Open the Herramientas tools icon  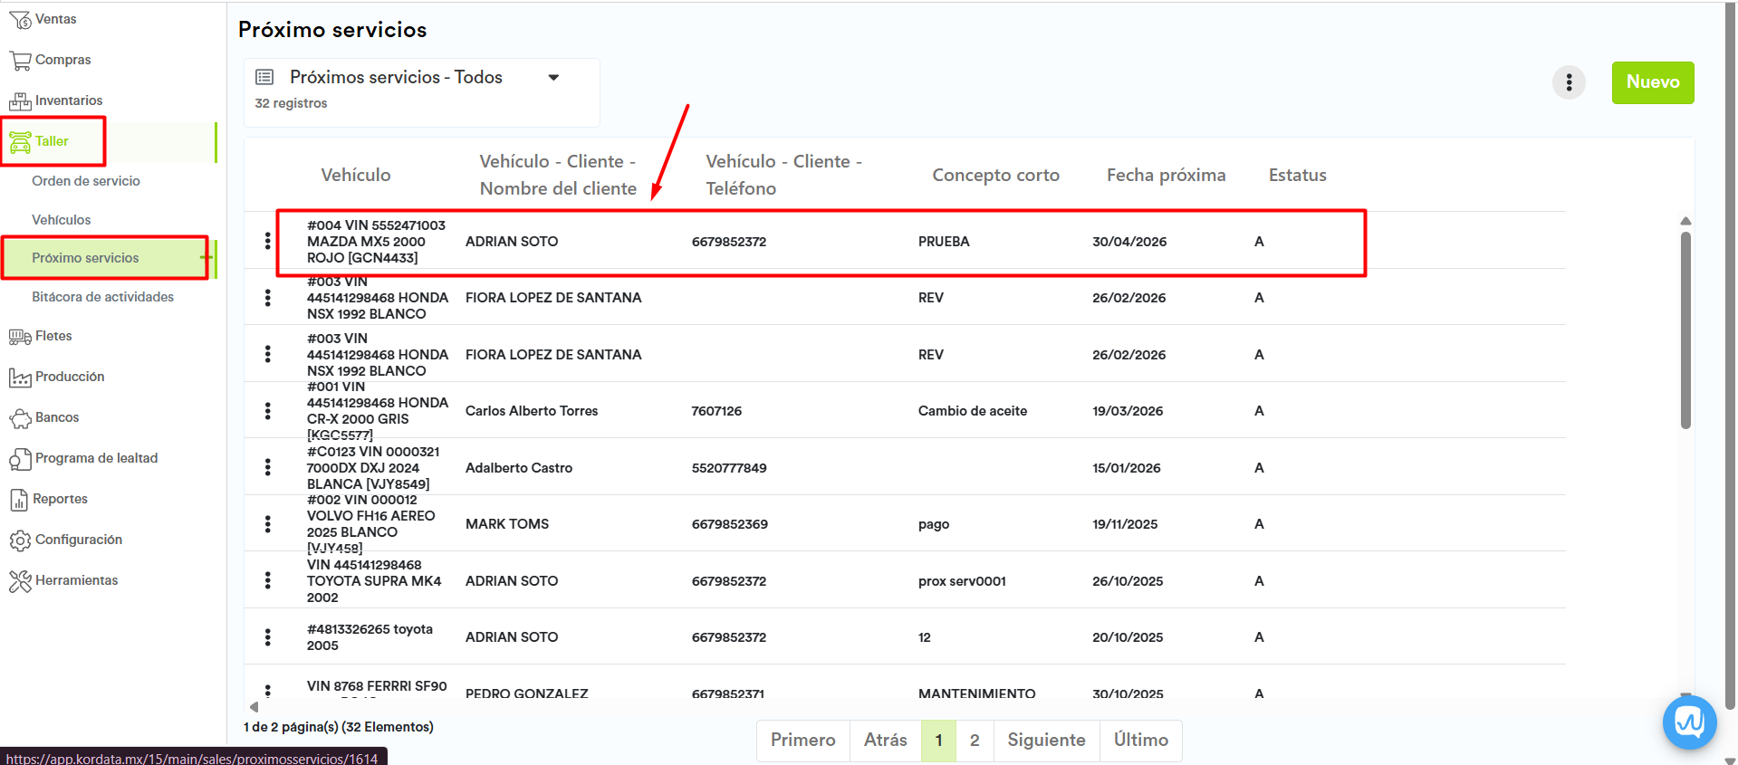(x=20, y=581)
